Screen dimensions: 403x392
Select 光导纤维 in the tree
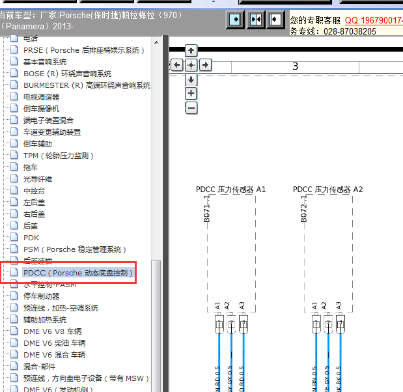pyautogui.click(x=38, y=179)
